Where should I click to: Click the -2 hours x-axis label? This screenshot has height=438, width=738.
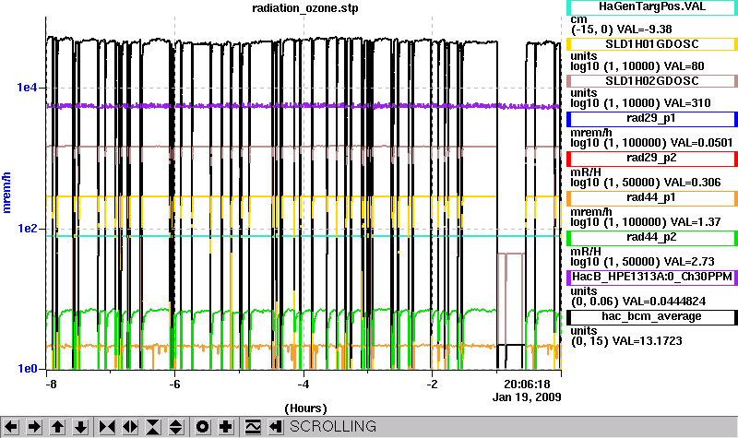click(432, 385)
